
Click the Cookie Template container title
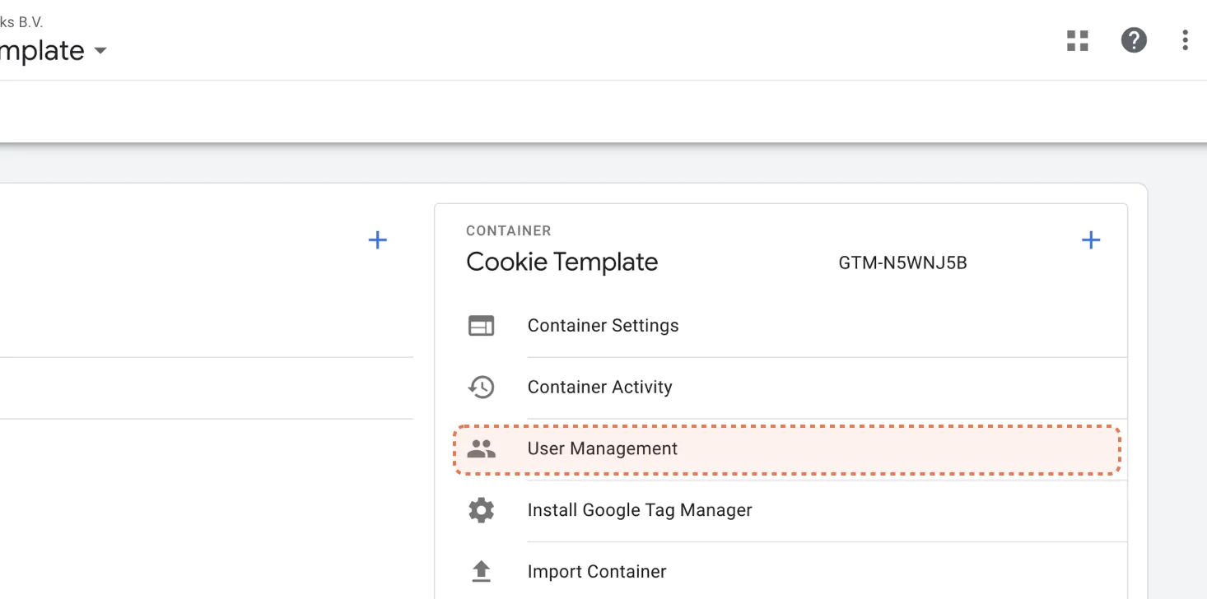point(562,262)
